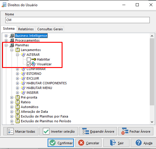Uncheck the Visualizar checkbox under ALTERAR

[x=29, y=64]
